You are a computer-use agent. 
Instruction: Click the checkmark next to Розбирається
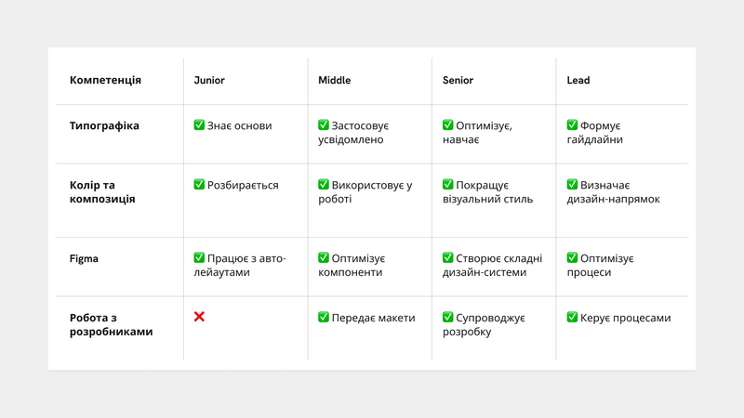(x=199, y=184)
